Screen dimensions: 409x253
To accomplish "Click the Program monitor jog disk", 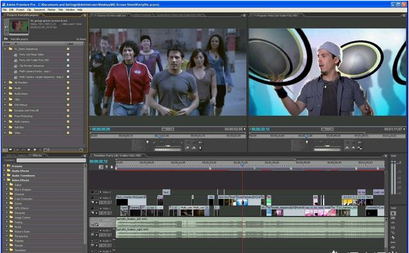I will [x=327, y=149].
